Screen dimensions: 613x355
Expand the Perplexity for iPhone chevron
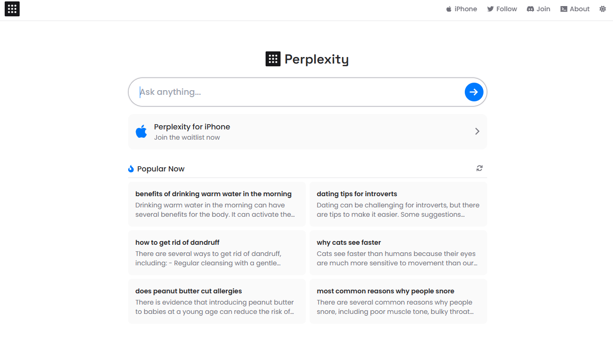pyautogui.click(x=477, y=131)
